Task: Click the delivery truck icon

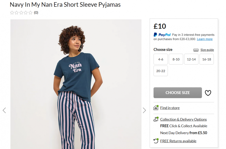Action: coord(156,119)
